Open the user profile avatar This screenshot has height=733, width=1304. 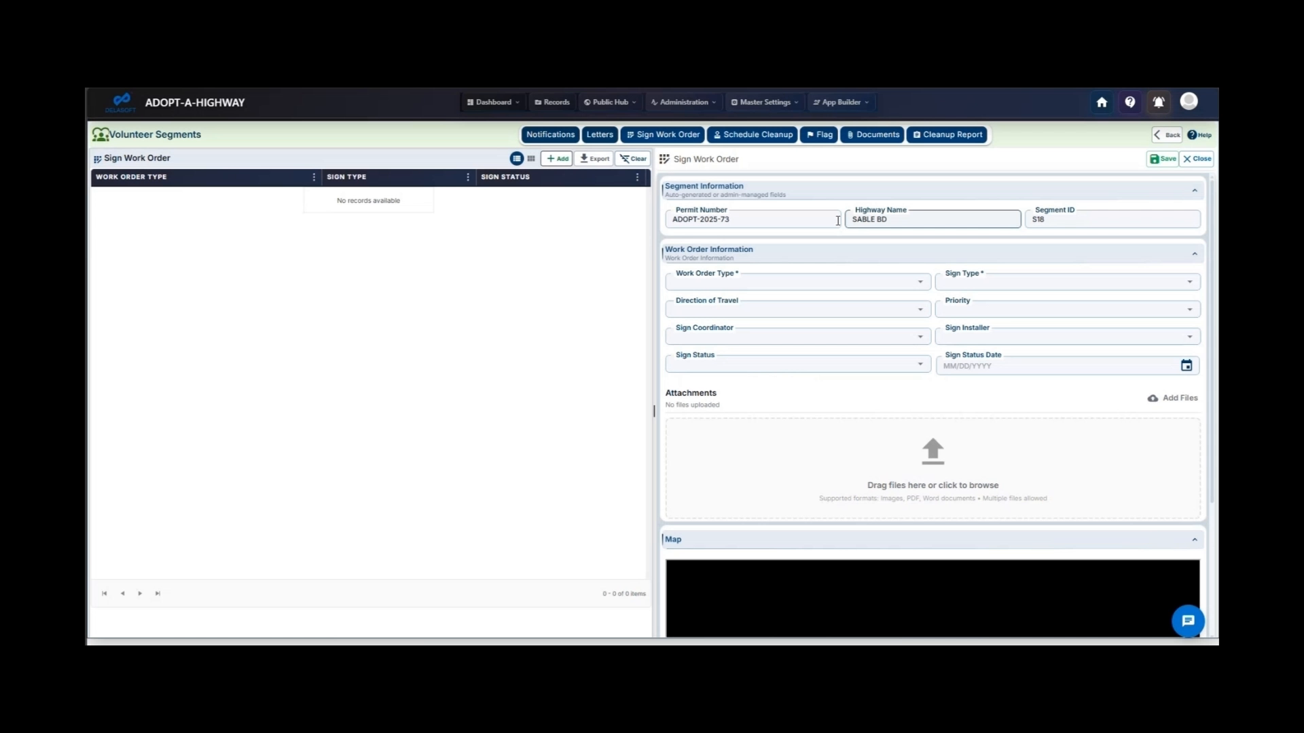pyautogui.click(x=1189, y=102)
